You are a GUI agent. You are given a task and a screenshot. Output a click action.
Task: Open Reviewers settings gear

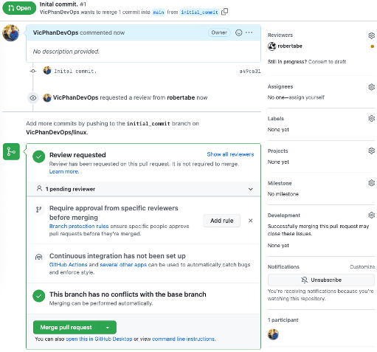point(371,35)
